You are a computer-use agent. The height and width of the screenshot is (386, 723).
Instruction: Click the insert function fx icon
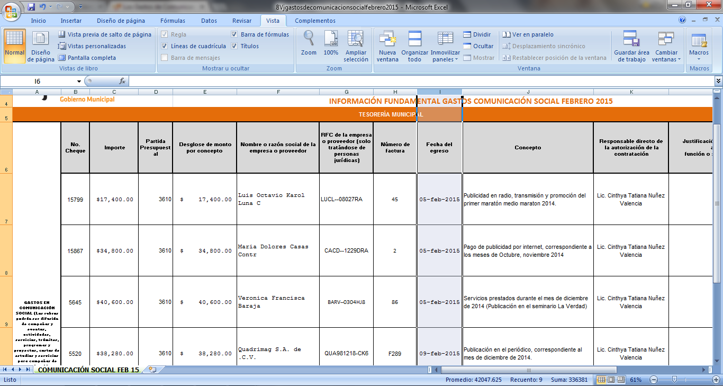[122, 81]
